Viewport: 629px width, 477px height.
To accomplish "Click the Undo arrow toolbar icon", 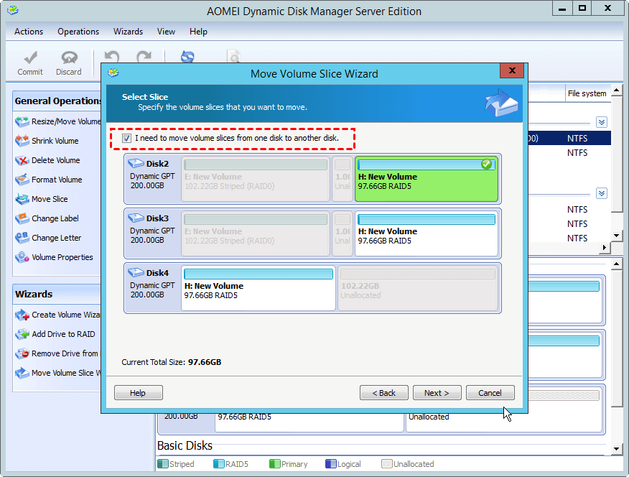I will click(x=112, y=57).
